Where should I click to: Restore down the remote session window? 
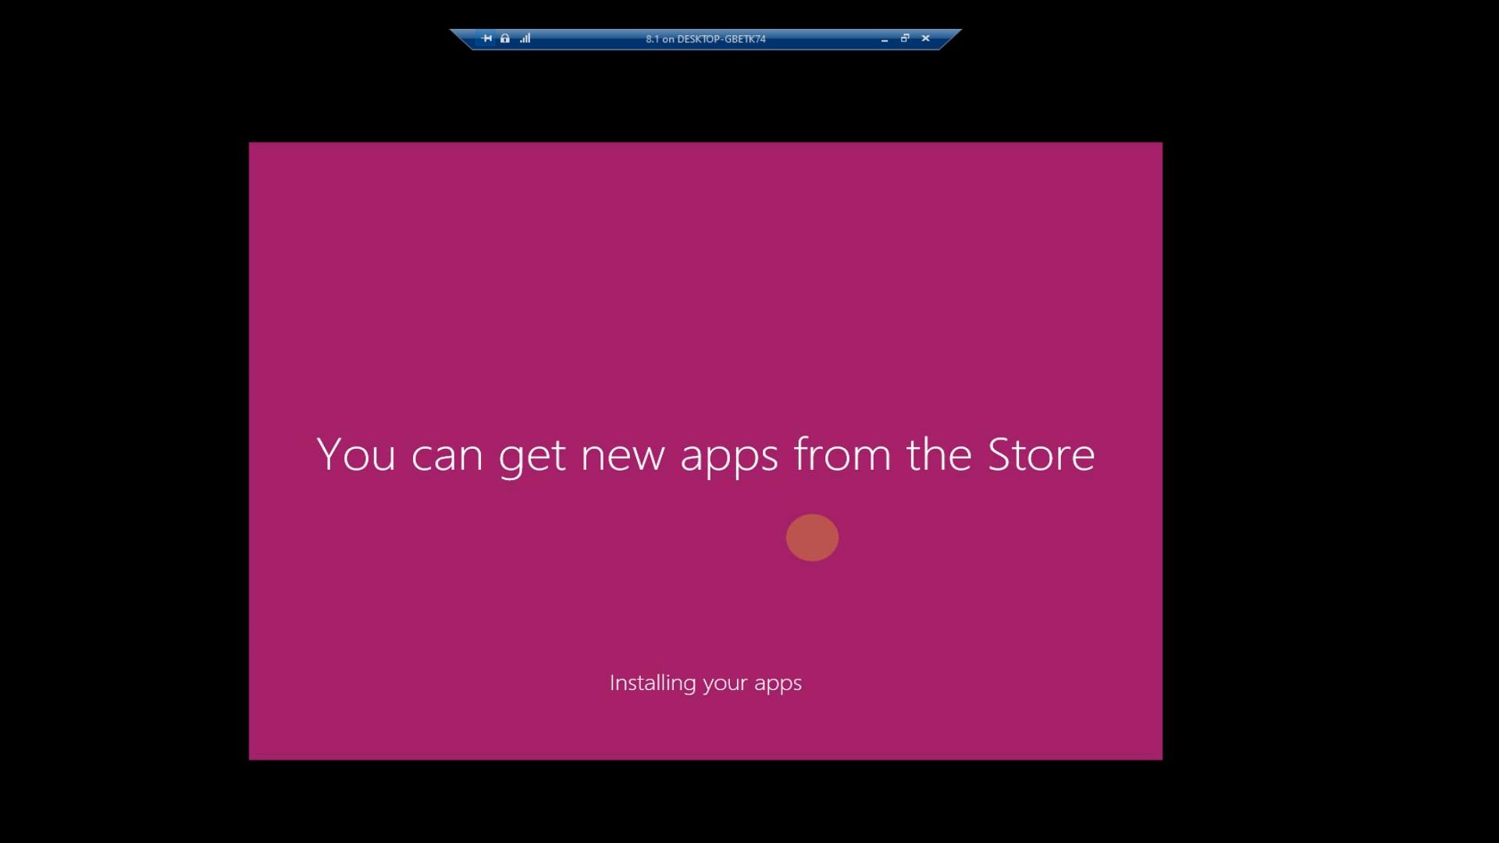coord(905,38)
